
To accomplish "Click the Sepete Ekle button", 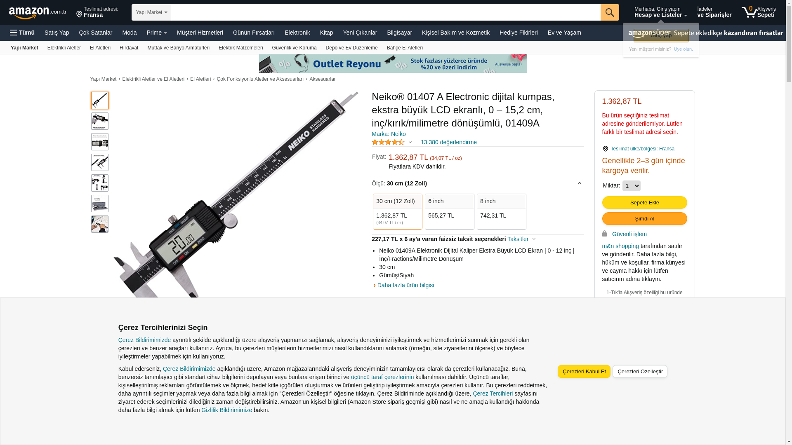I will pyautogui.click(x=644, y=202).
